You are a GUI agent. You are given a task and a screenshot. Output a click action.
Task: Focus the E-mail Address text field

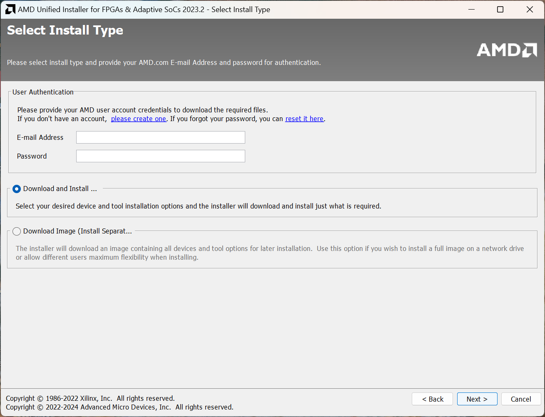coord(160,137)
